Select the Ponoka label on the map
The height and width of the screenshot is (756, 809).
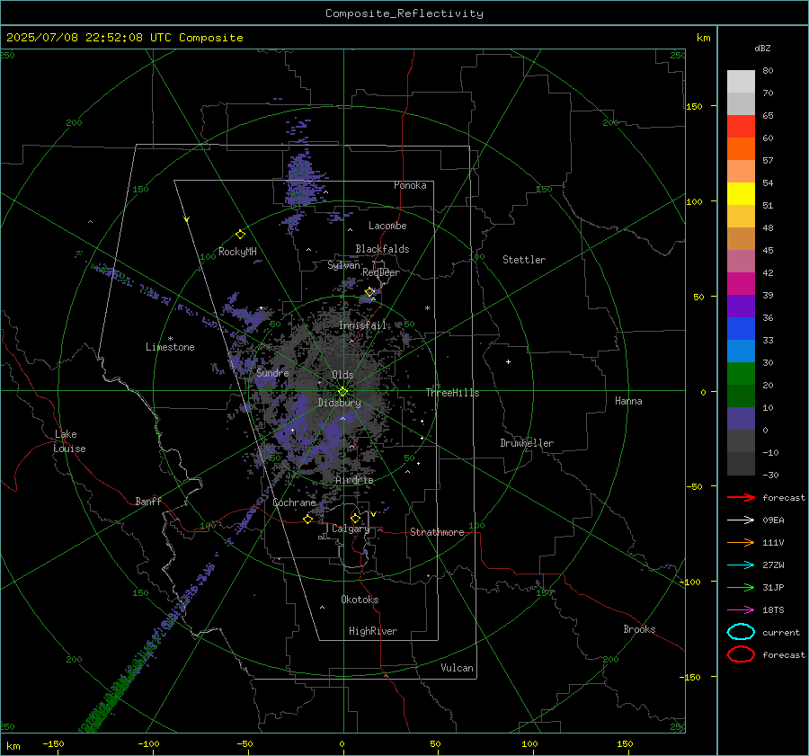(x=410, y=185)
